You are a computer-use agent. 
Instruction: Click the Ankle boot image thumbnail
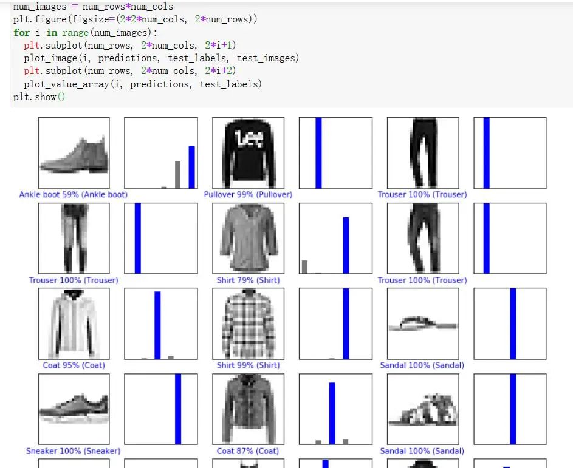click(74, 153)
